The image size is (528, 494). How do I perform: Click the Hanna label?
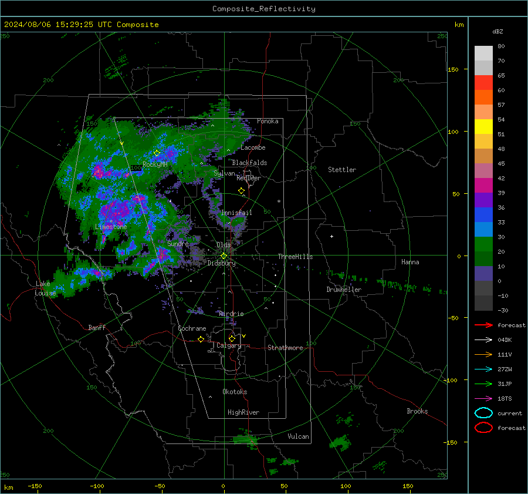point(410,262)
